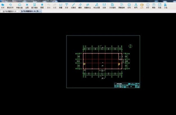The image size is (176, 115).
Task: Show recently opened files (最近打开)
Action: 10,6
